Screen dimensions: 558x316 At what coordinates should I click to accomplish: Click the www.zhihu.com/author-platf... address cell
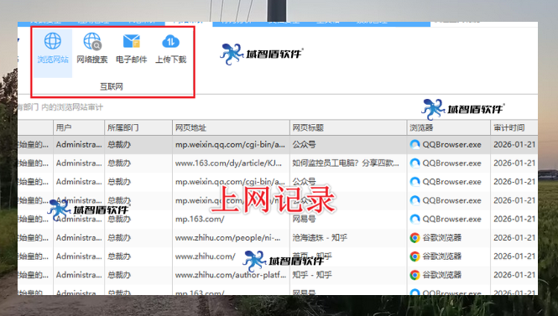point(230,275)
